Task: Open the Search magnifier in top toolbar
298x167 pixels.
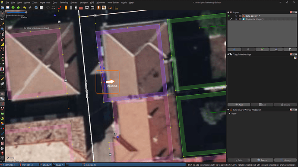Action: pyautogui.click(x=36, y=8)
